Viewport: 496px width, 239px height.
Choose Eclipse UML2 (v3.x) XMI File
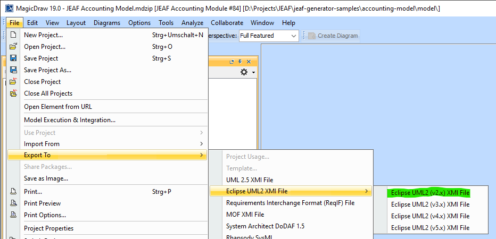click(430, 204)
